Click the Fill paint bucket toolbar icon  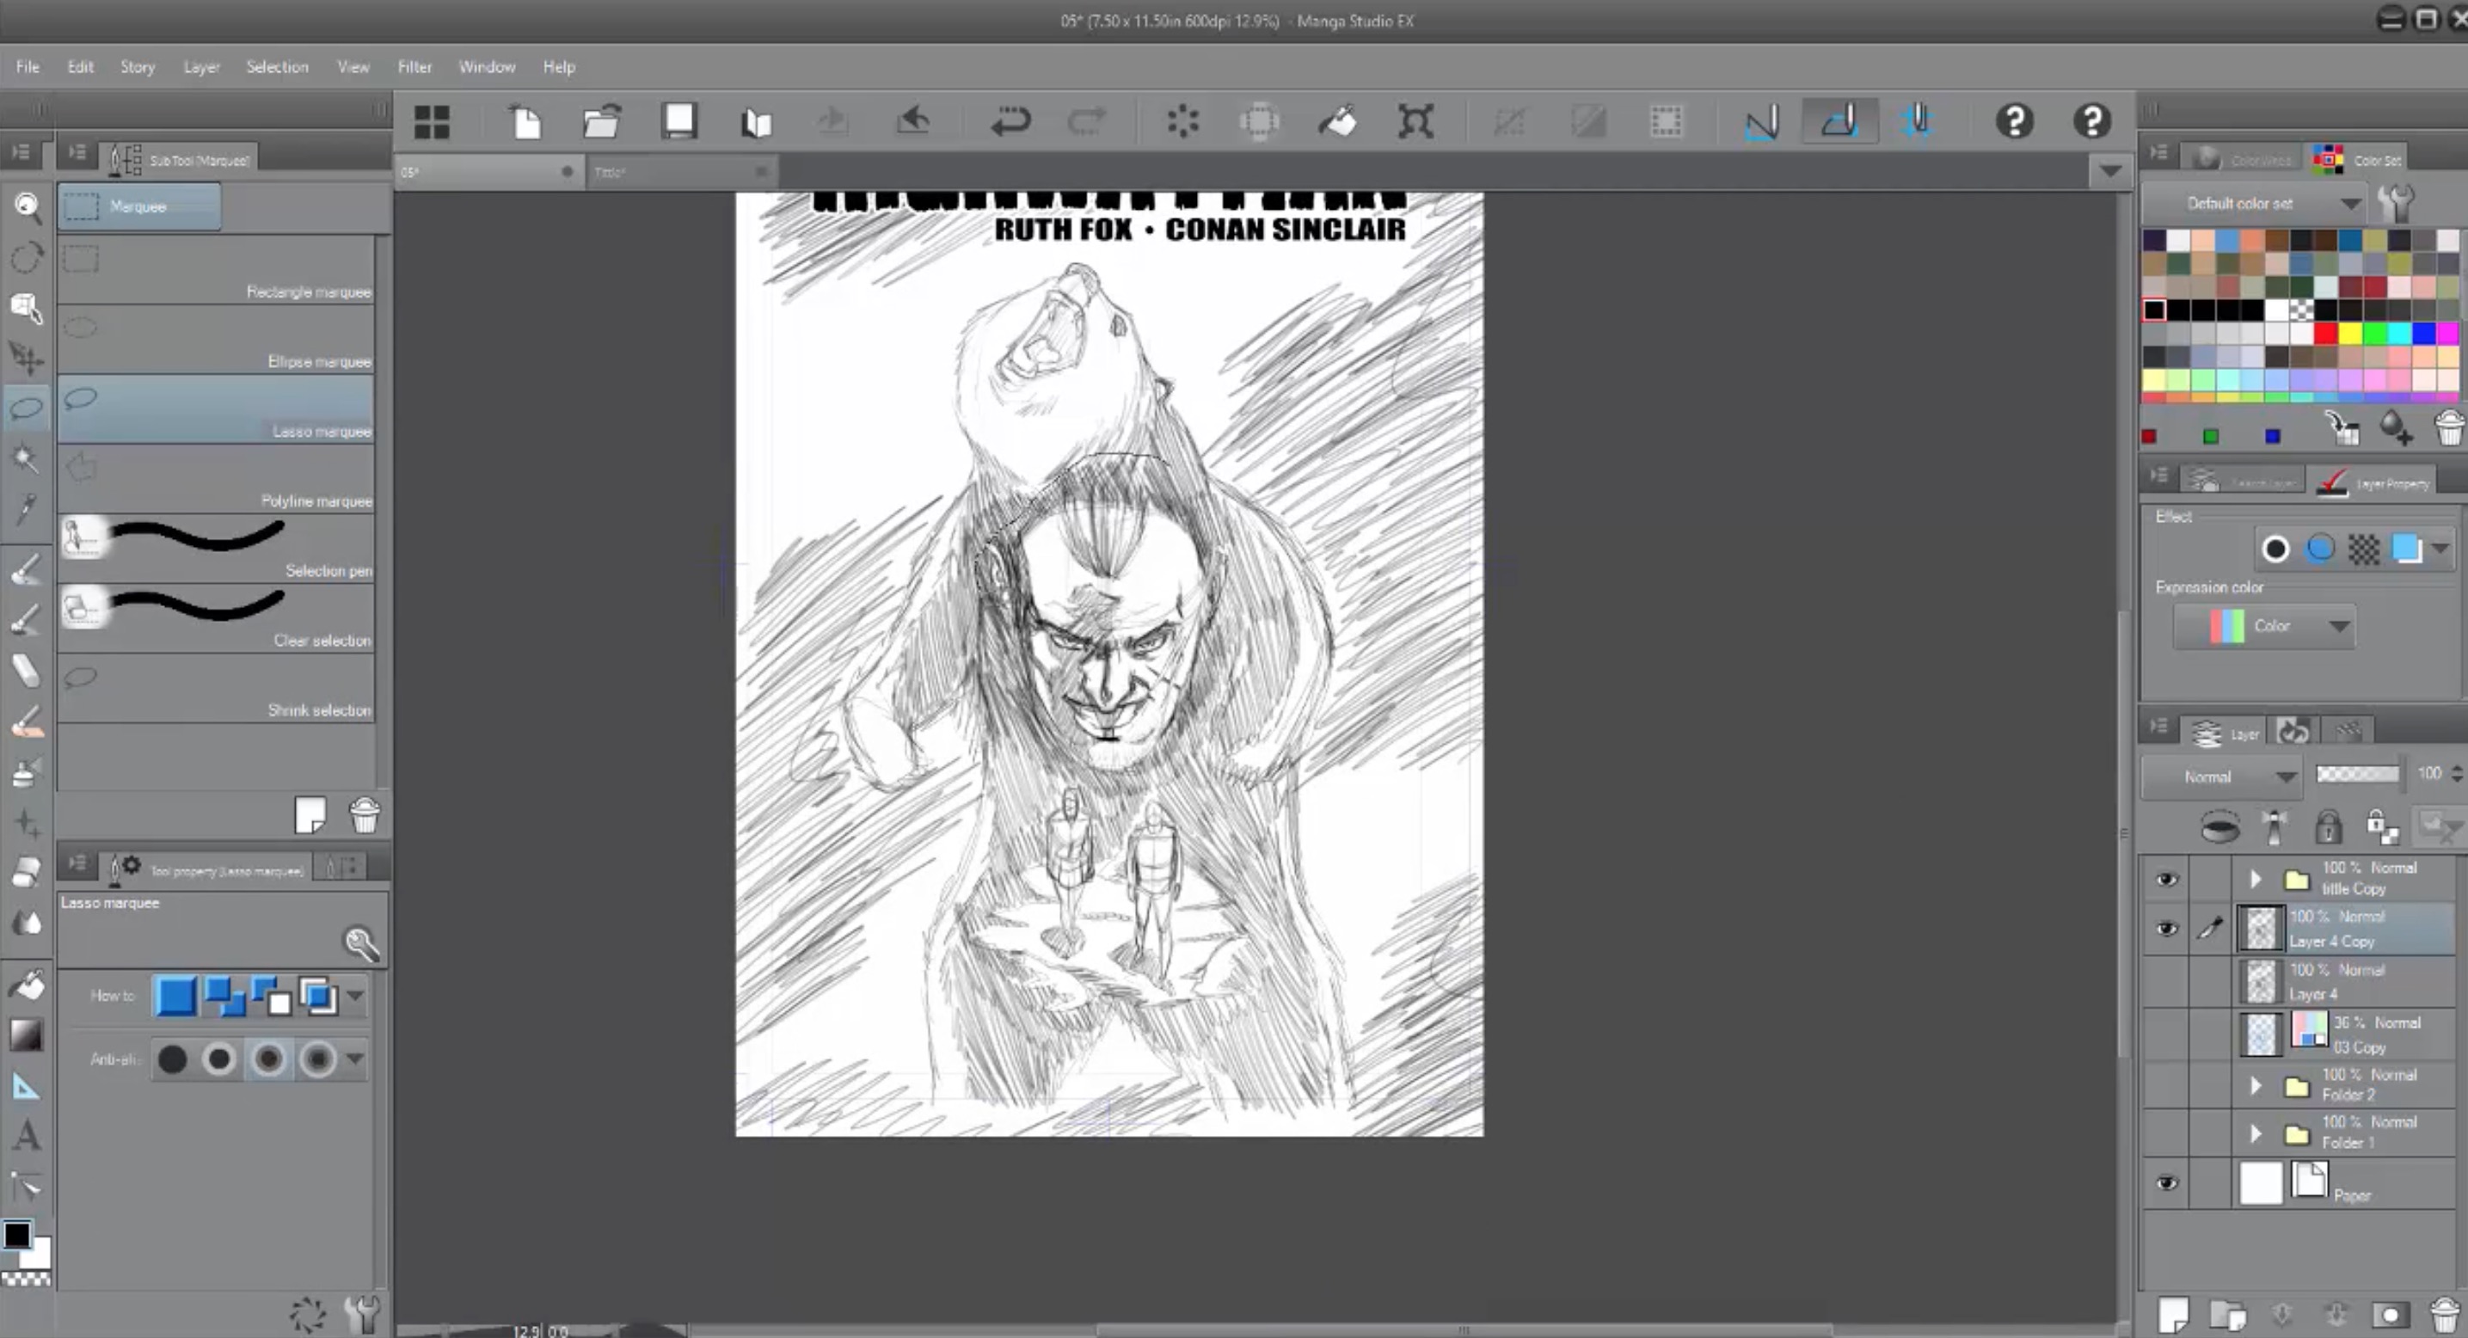point(1337,121)
